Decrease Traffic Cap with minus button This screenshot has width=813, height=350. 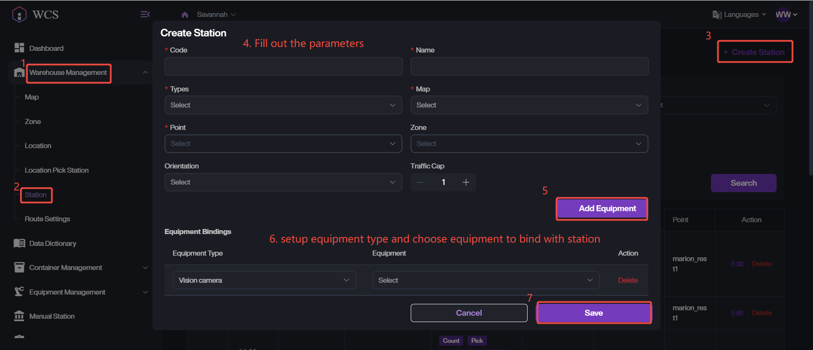click(420, 182)
